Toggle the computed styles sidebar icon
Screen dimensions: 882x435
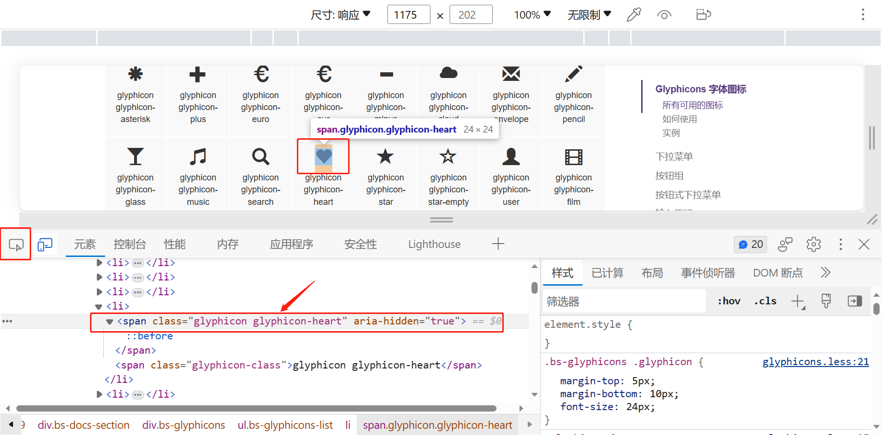coord(855,301)
